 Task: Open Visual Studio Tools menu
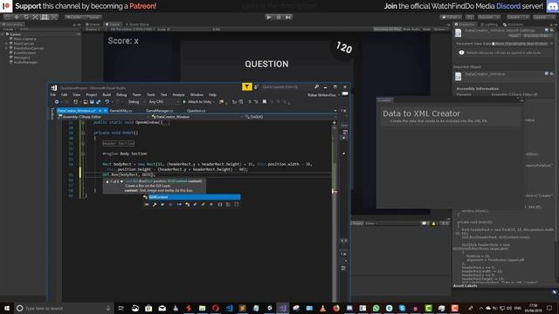pos(151,95)
